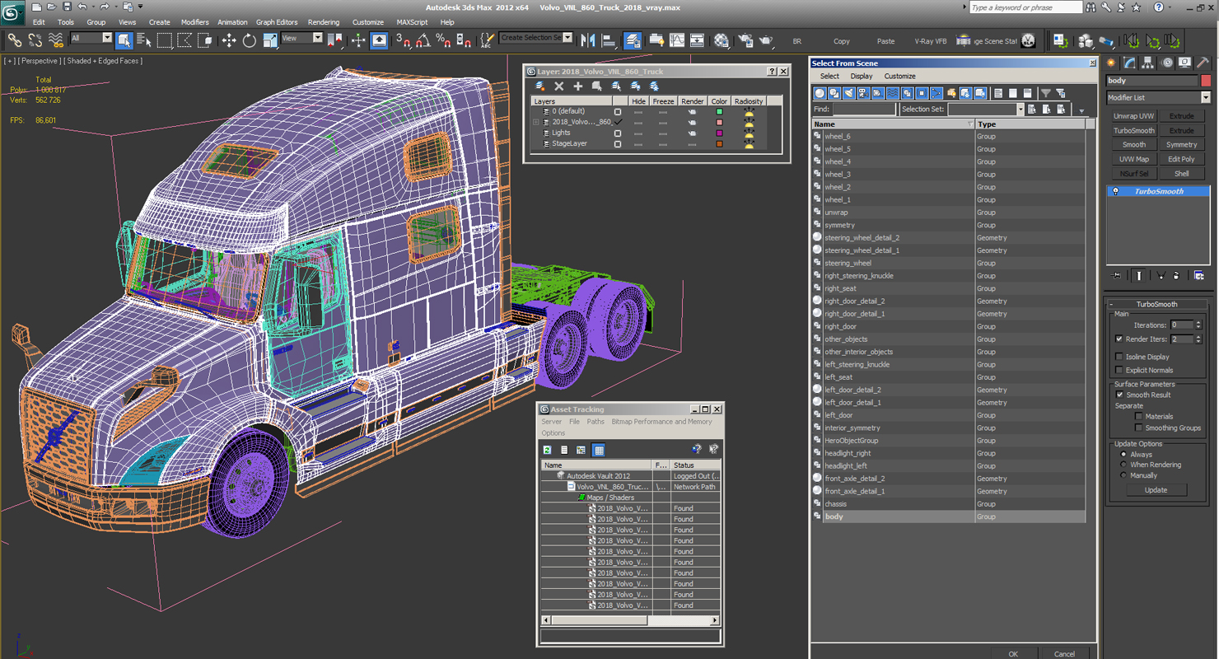Show end result toggle under modifier stack
Screen dimensions: 1219x659
[x=1138, y=275]
